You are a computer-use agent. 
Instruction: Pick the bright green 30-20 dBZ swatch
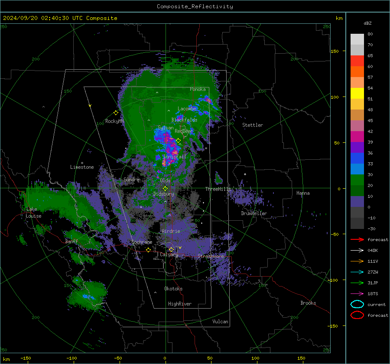point(357,180)
